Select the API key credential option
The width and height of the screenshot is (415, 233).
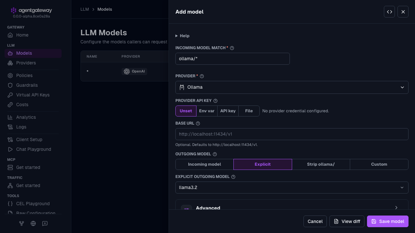pyautogui.click(x=228, y=111)
